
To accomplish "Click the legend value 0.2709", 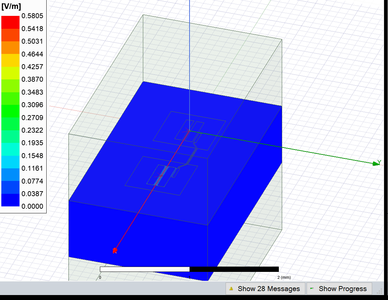I will click(32, 118).
